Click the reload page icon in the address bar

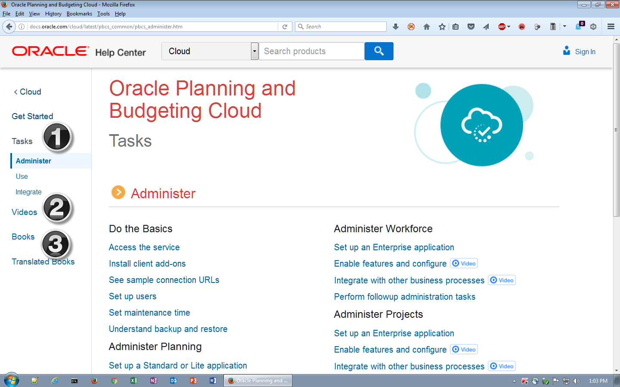[285, 27]
